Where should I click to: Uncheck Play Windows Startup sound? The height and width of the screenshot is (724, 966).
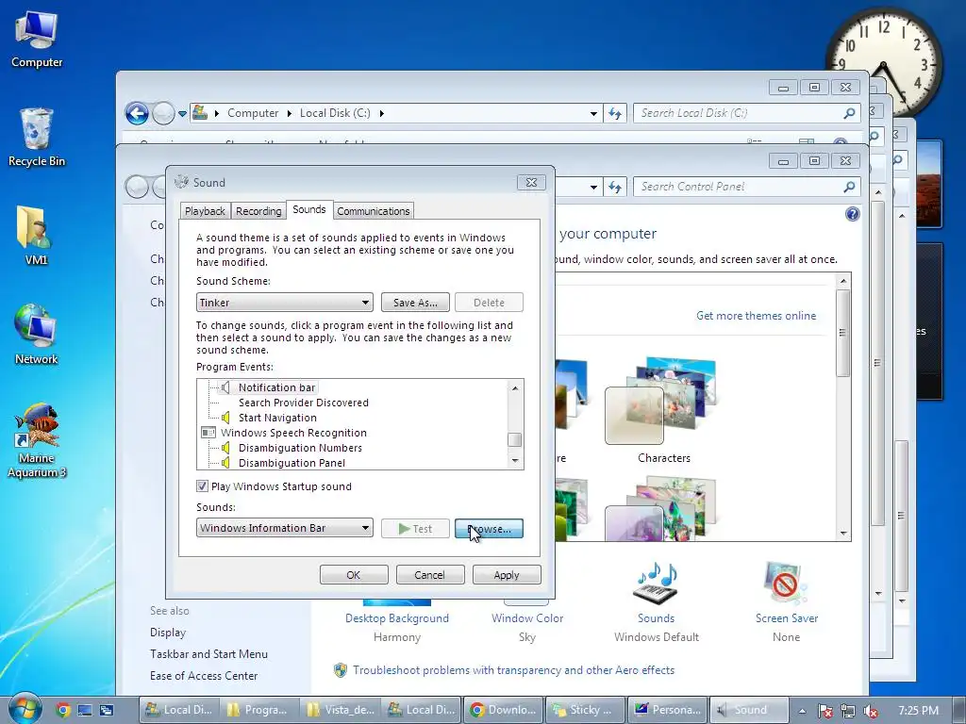pos(202,485)
